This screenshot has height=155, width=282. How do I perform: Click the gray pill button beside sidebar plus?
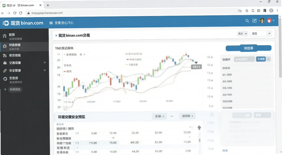coord(15,89)
